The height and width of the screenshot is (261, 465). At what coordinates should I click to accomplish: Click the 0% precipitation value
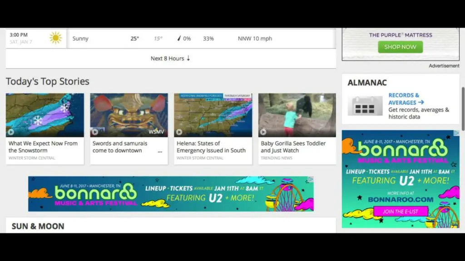coord(187,39)
